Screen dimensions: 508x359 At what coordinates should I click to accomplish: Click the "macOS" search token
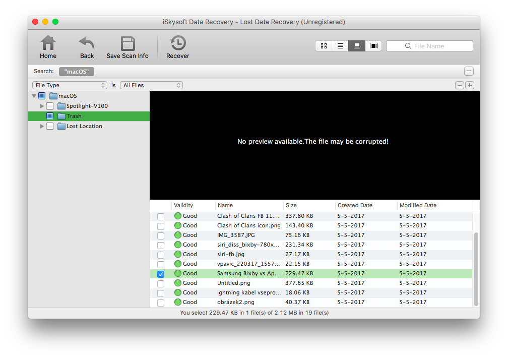point(77,71)
